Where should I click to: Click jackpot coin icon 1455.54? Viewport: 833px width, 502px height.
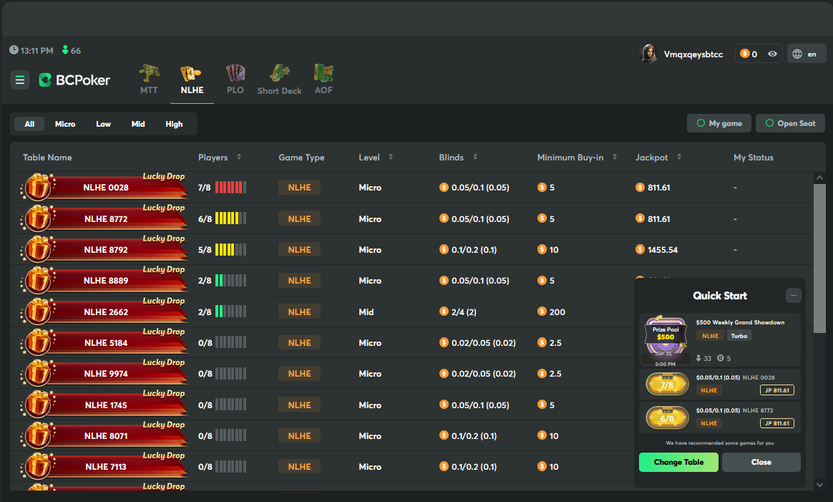tap(640, 249)
